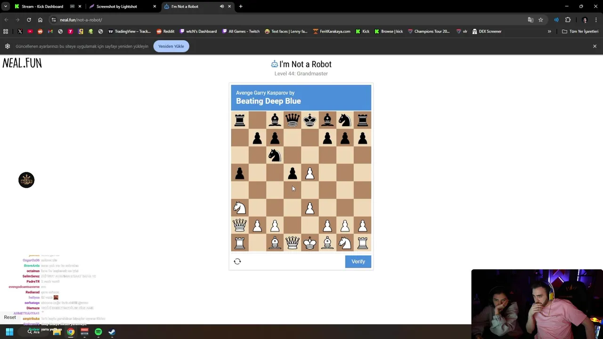603x339 pixels.
Task: Open the Chrome profile avatar menu
Action: pyautogui.click(x=585, y=20)
